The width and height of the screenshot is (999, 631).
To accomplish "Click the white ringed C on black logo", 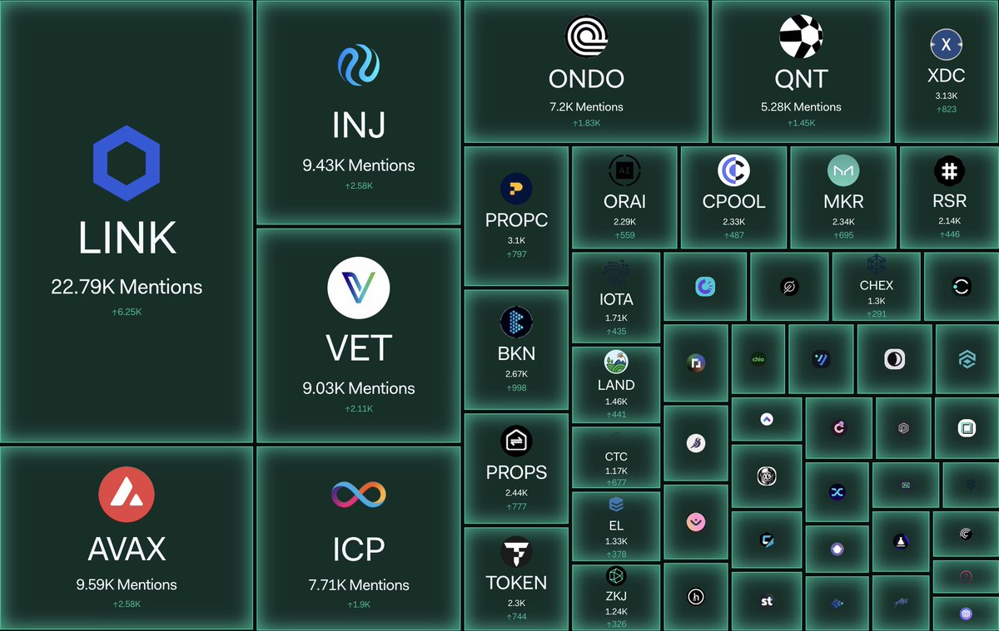I will [x=965, y=534].
